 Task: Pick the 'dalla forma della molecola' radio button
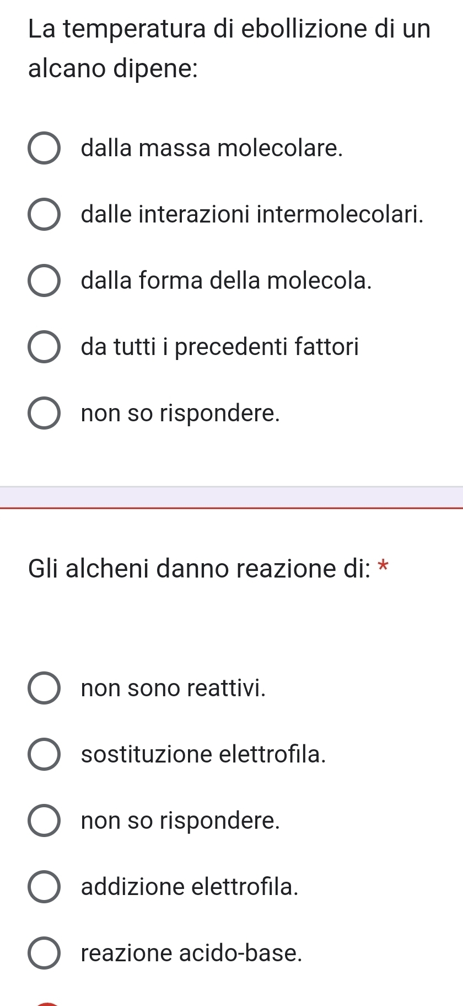[x=44, y=280]
